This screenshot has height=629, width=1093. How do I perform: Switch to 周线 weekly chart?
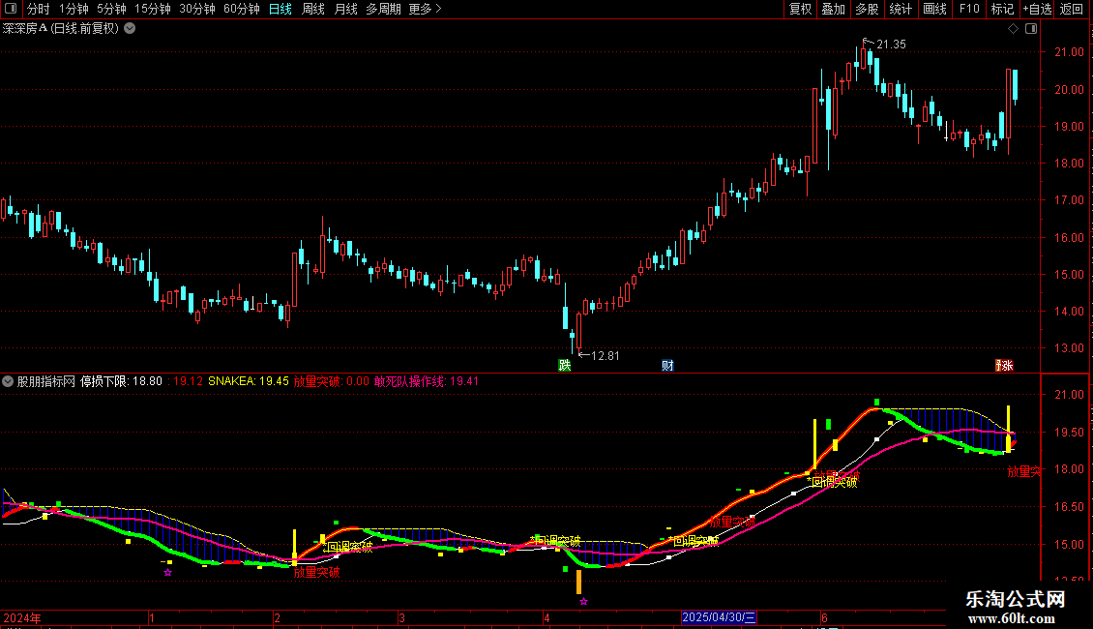(x=313, y=9)
